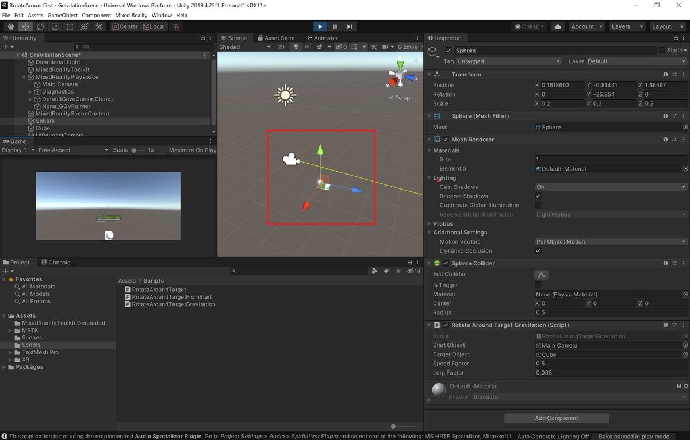Toggle Dynamic Occlusion checkbox
The height and width of the screenshot is (440, 690).
coord(538,251)
